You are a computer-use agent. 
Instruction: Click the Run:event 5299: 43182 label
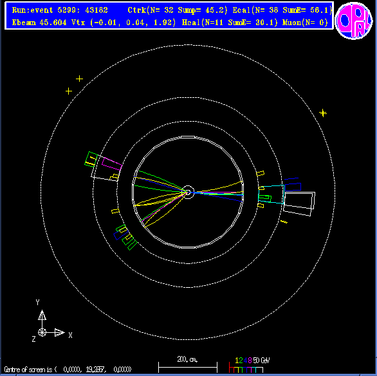pos(60,10)
